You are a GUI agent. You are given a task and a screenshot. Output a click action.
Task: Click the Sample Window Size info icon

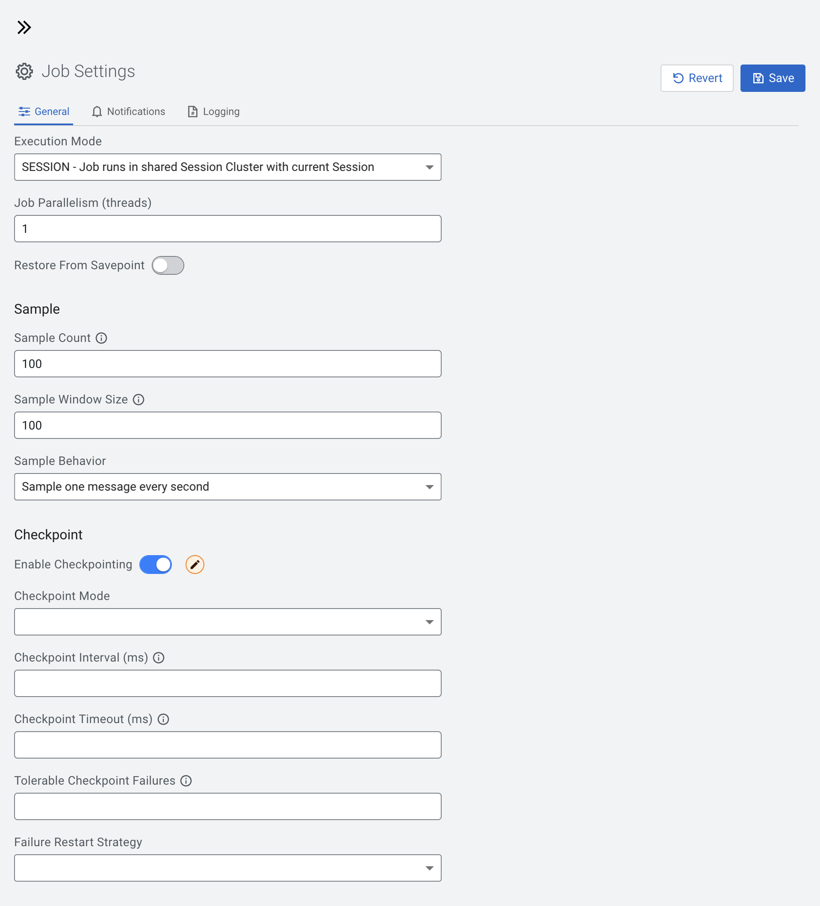coord(139,400)
